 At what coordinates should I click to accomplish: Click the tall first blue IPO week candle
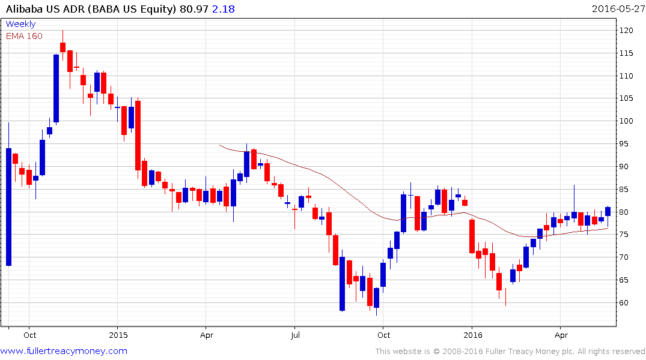click(8, 207)
